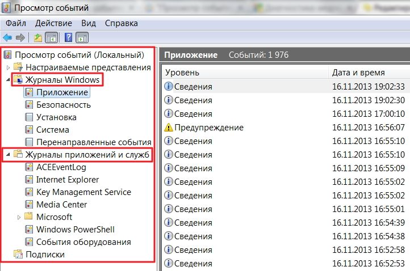Select the Журналы Windows folder
The height and width of the screenshot is (271, 410).
[x=62, y=80]
